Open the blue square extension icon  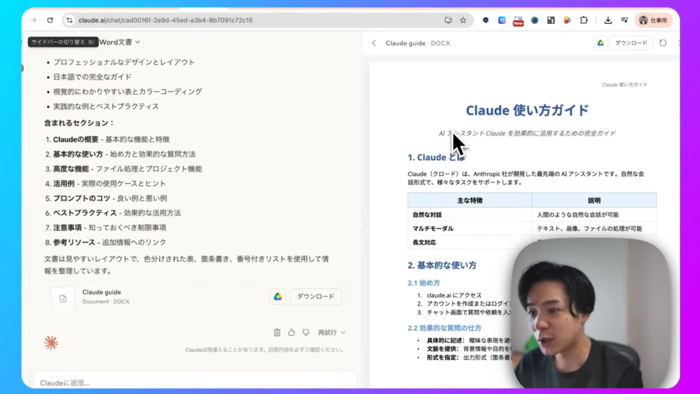502,20
